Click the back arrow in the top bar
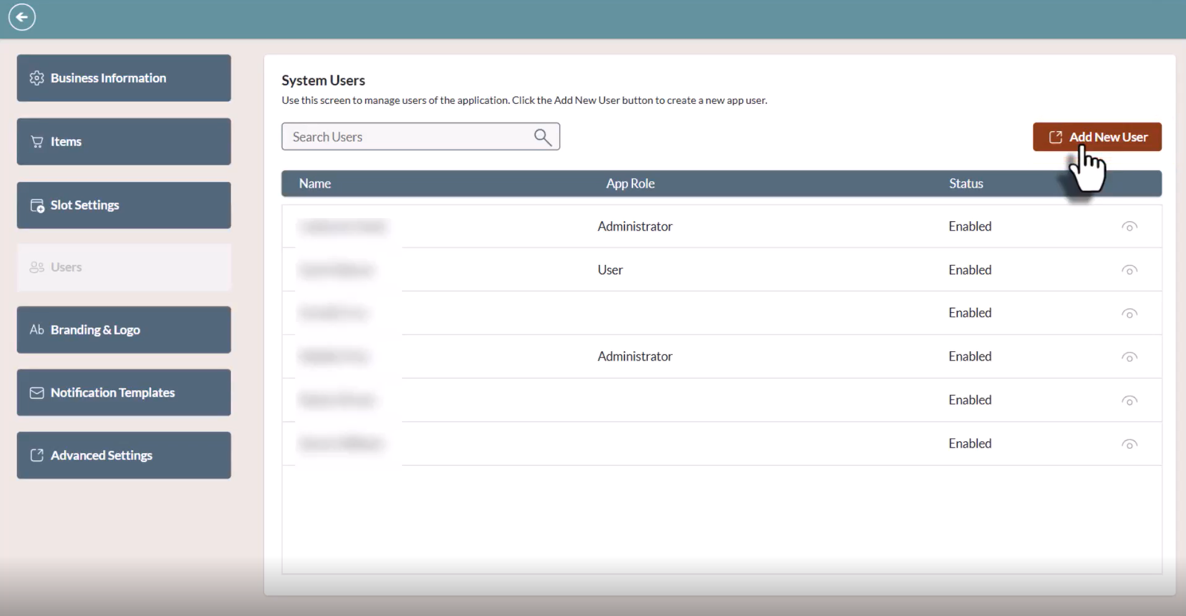The height and width of the screenshot is (616, 1186). [x=22, y=17]
